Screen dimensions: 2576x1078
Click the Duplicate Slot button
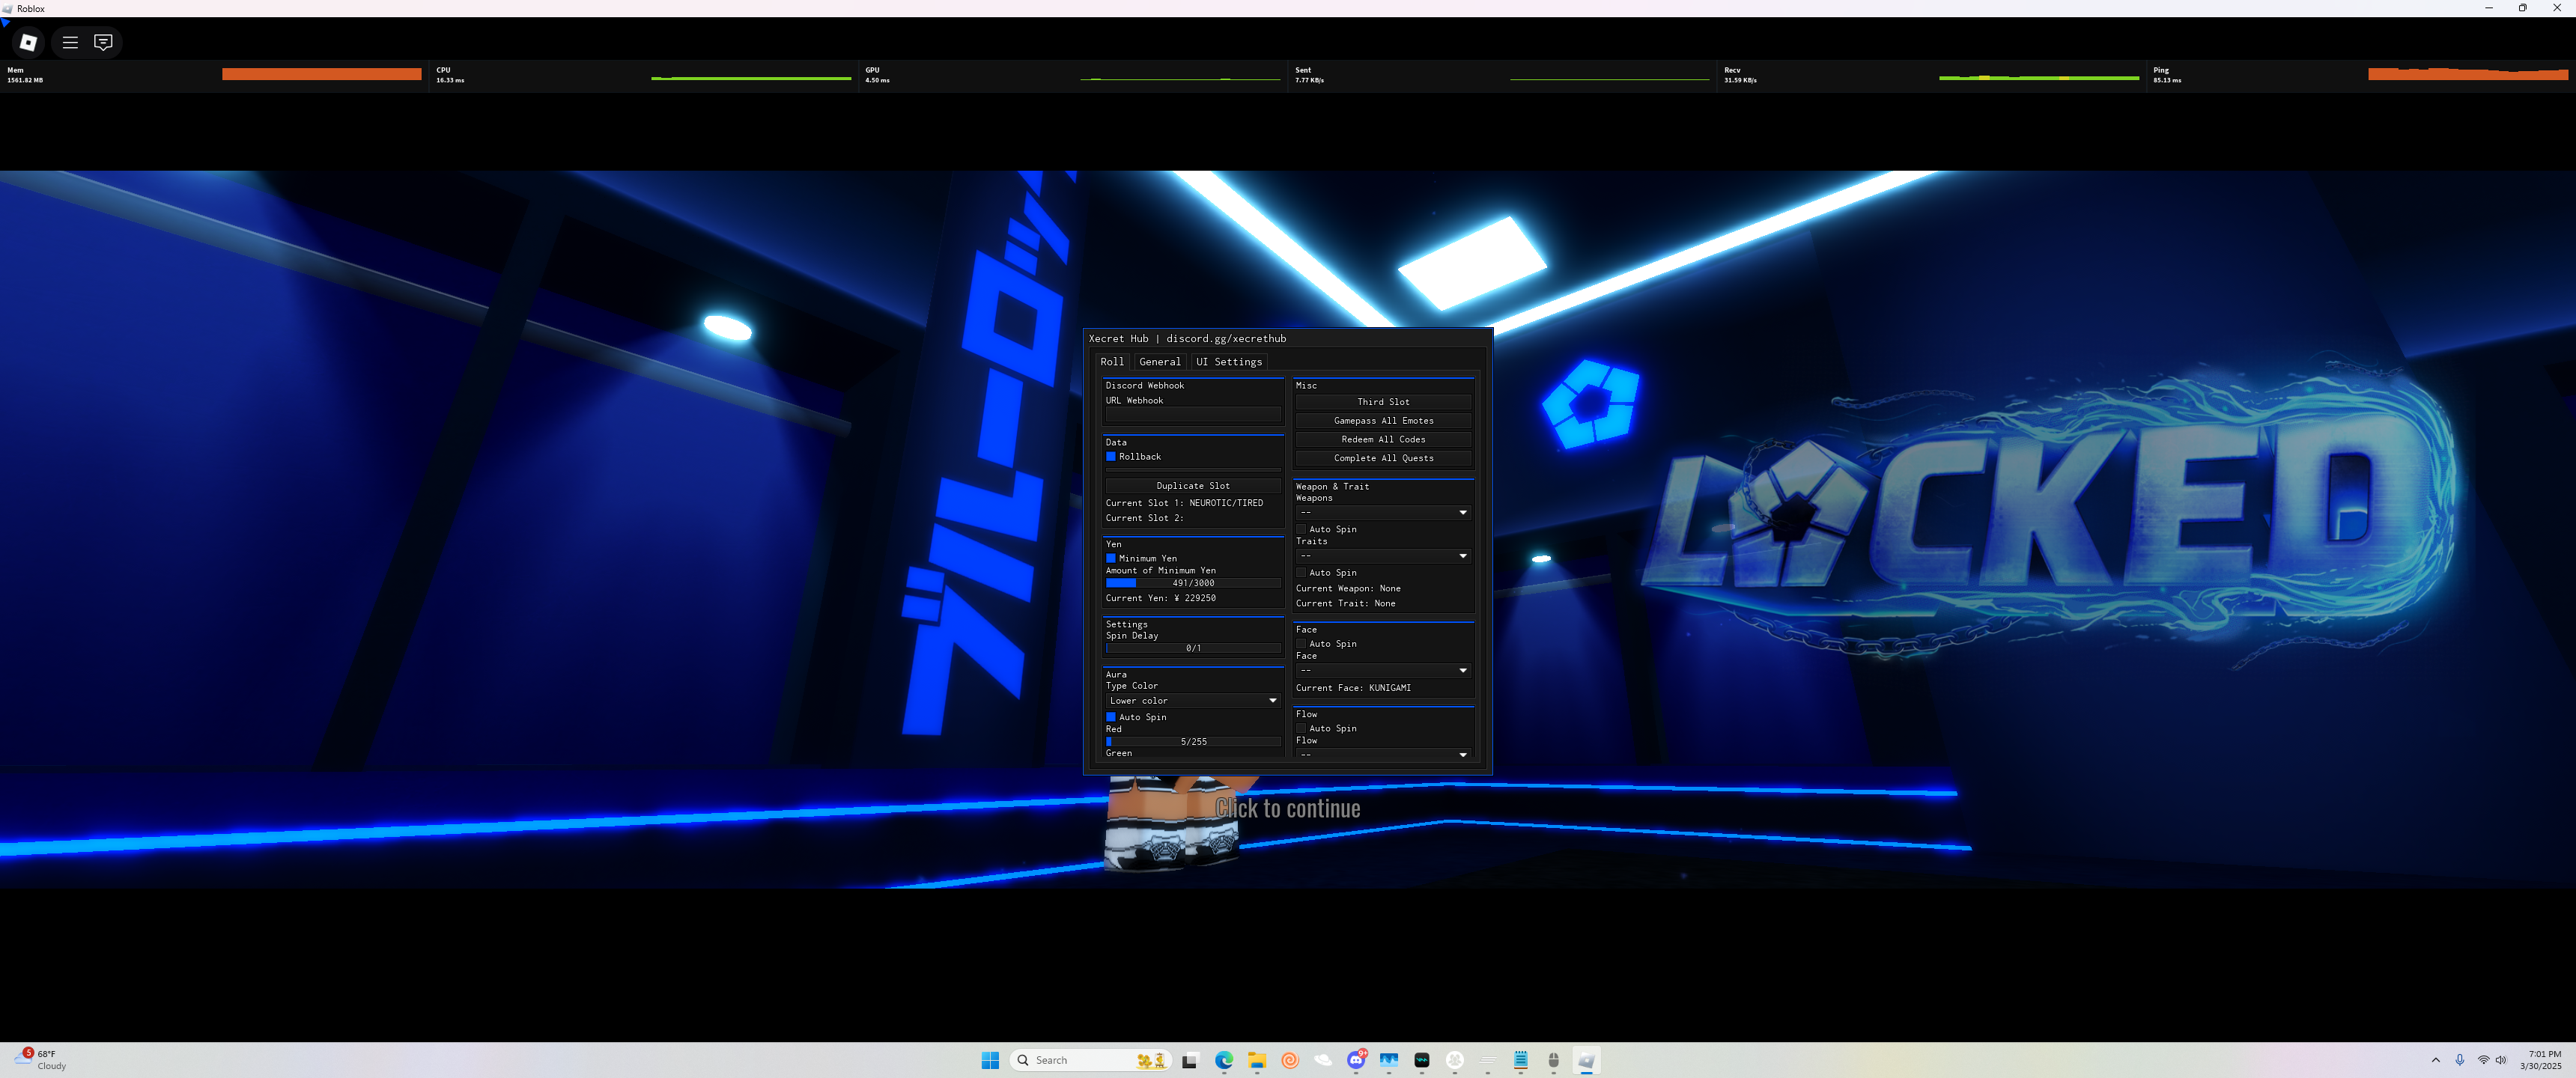tap(1192, 486)
